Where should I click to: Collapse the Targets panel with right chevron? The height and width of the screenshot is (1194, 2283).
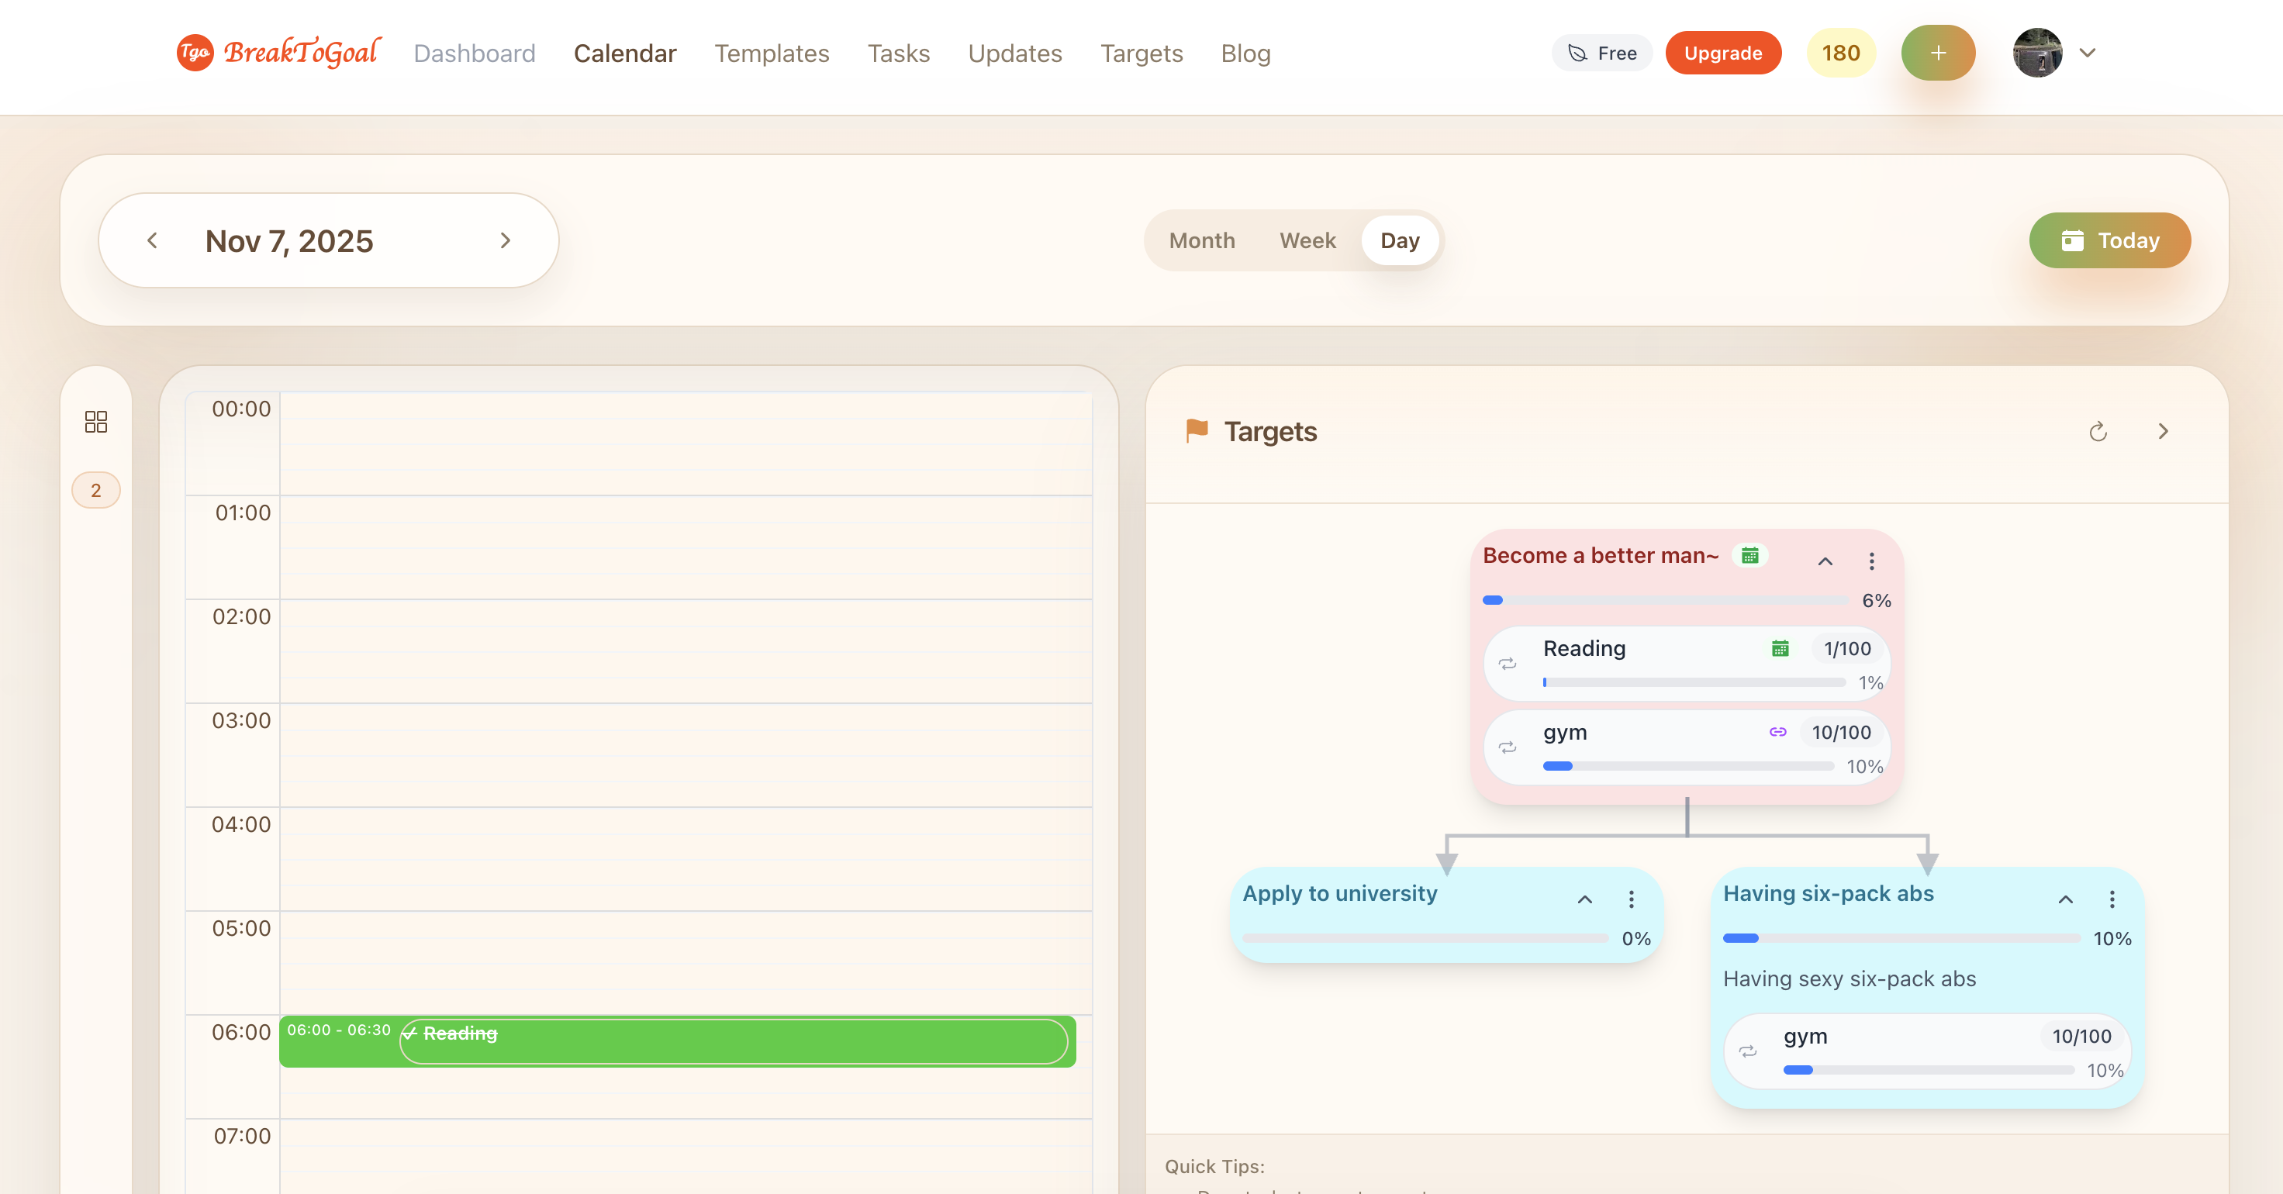2163,431
